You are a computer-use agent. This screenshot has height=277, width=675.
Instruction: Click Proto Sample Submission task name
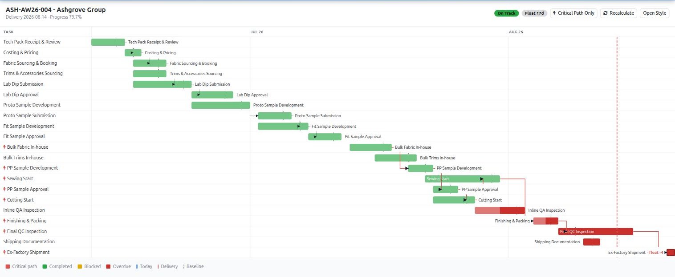pos(29,115)
